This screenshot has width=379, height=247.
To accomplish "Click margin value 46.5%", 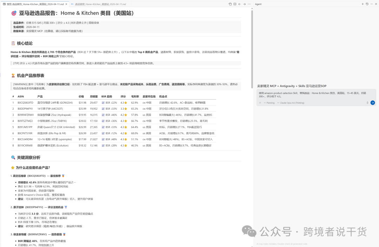I will click(x=135, y=145).
